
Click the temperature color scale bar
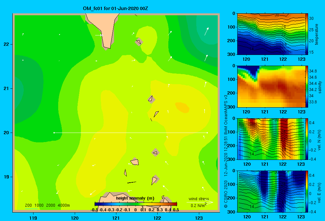coord(307,34)
